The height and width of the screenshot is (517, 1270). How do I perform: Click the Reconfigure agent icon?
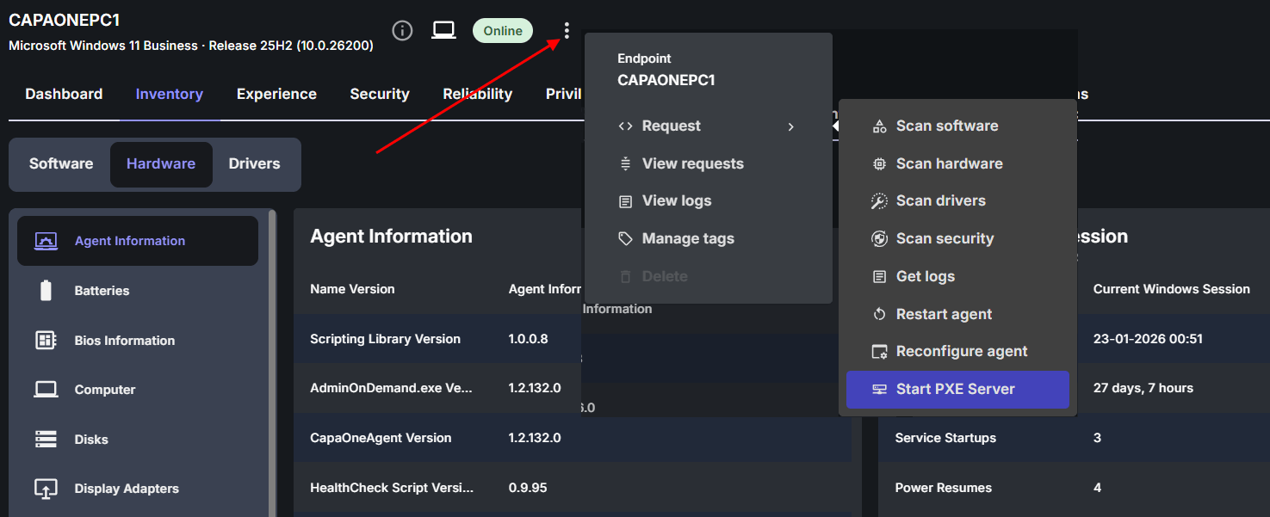(x=879, y=352)
